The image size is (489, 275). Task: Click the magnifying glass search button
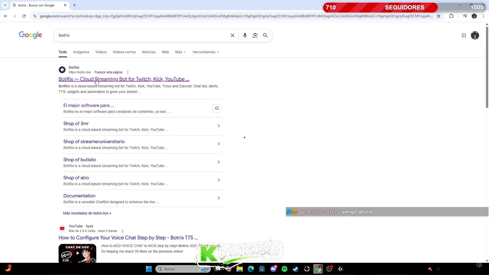point(265,35)
